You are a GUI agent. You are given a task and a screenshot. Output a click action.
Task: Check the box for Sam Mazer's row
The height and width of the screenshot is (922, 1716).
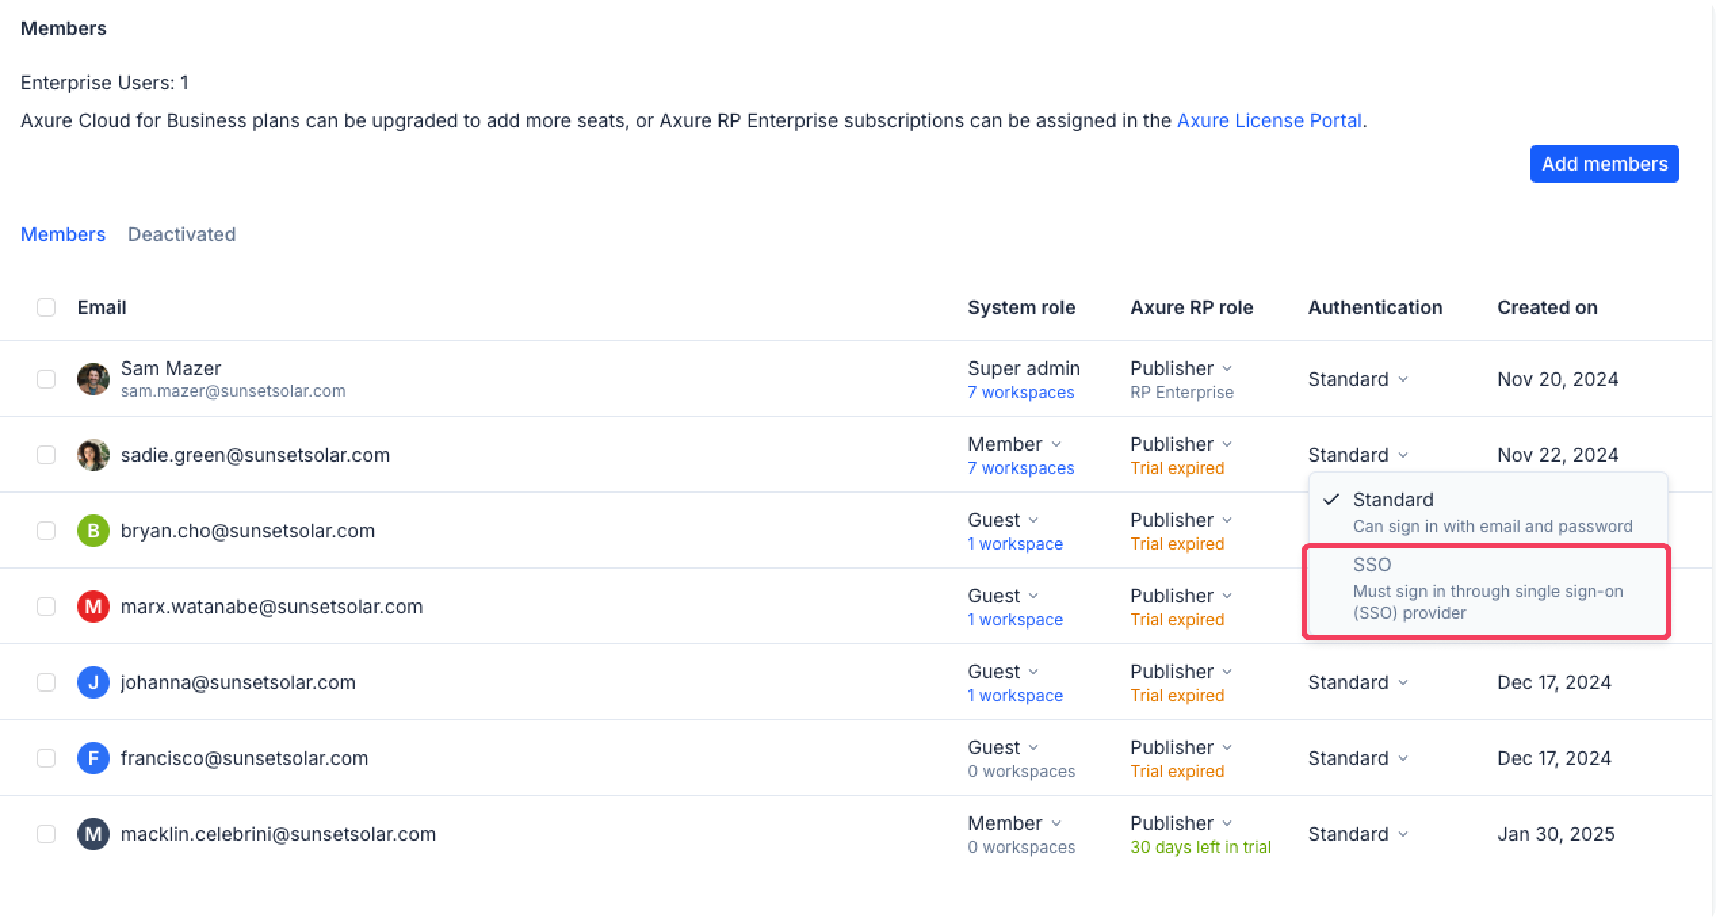(x=46, y=379)
